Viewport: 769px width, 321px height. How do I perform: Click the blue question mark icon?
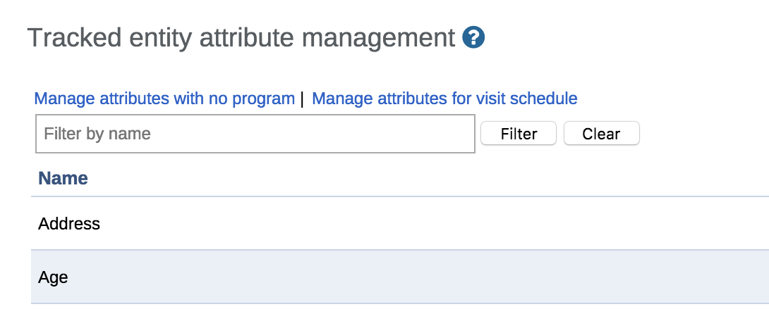[473, 37]
